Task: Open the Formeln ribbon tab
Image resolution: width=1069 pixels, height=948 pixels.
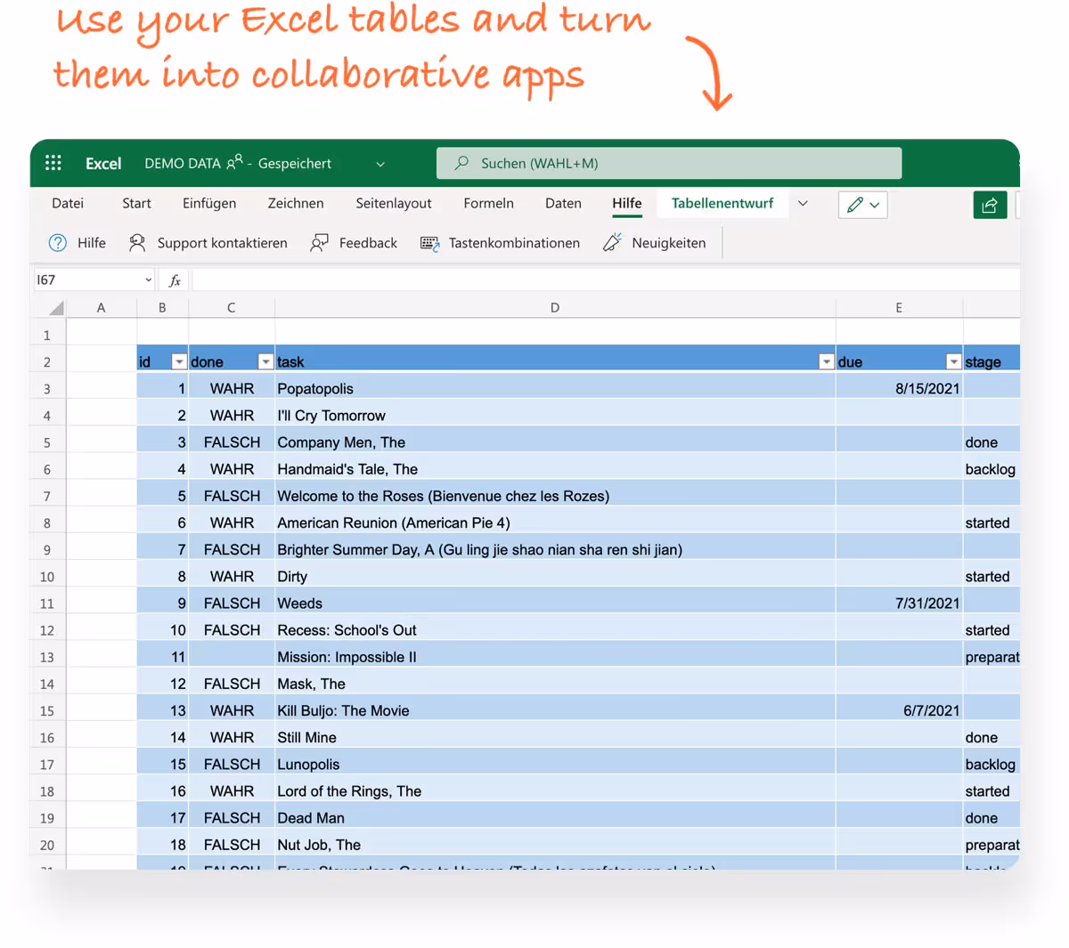Action: click(x=488, y=203)
